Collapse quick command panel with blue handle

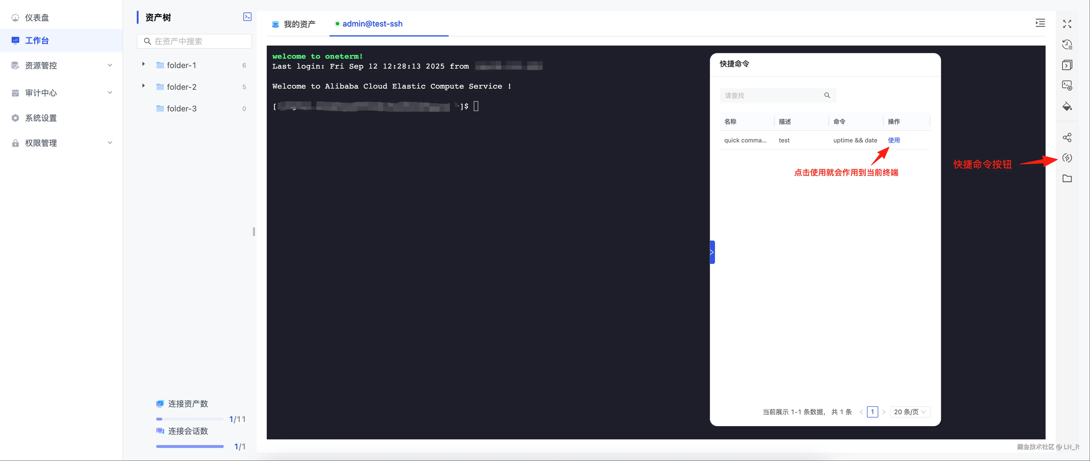(x=712, y=252)
